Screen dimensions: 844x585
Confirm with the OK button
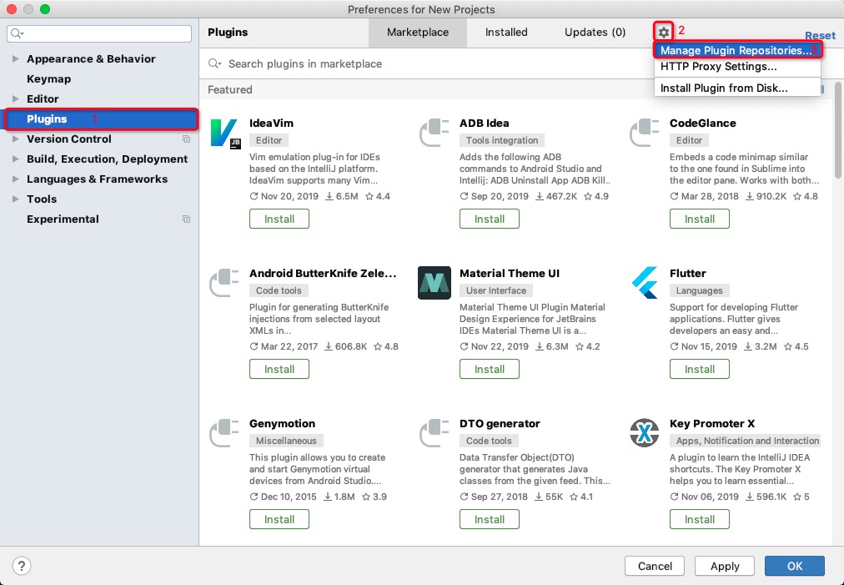[x=795, y=566]
